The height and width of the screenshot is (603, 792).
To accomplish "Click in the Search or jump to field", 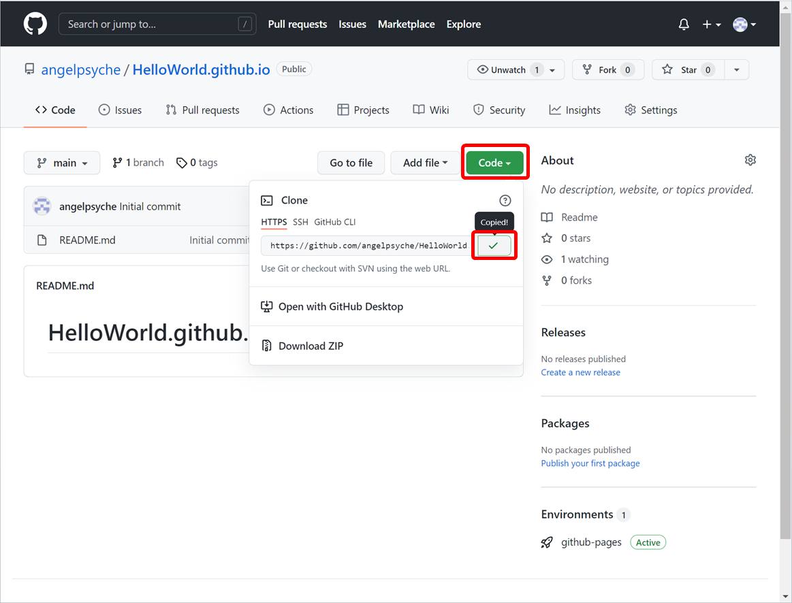I will [157, 25].
